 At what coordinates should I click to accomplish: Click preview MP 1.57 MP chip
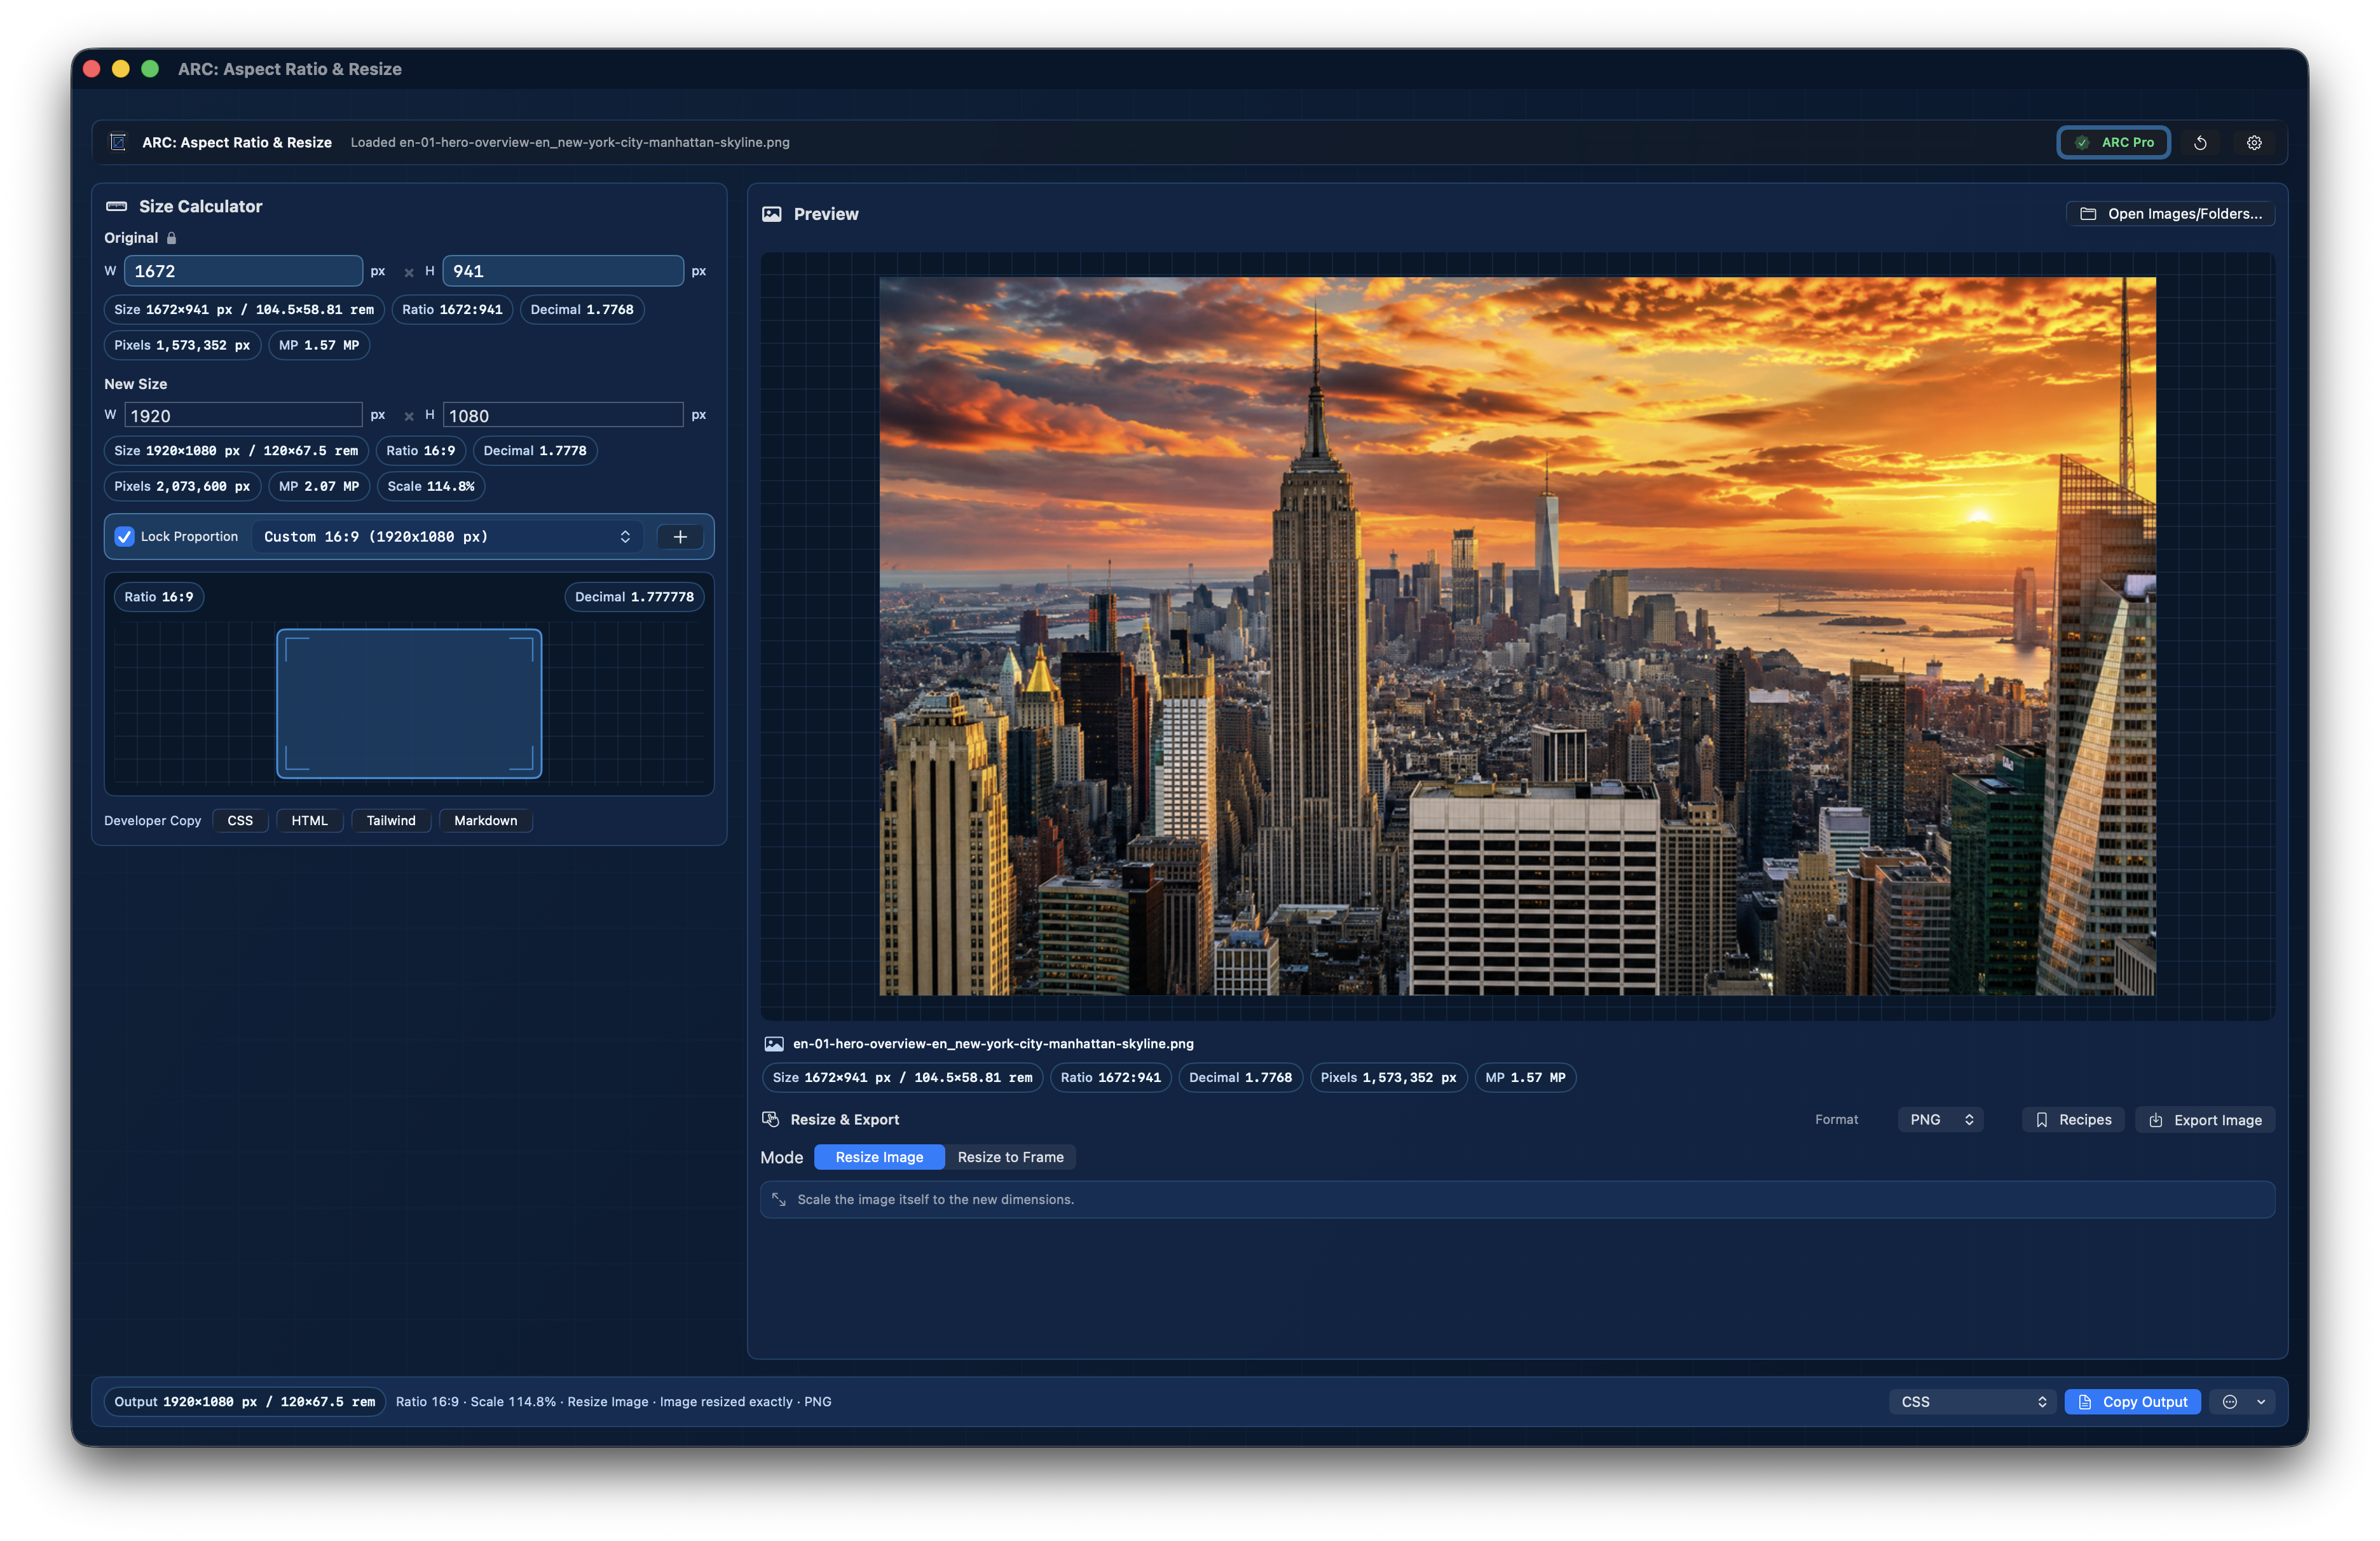[1525, 1077]
